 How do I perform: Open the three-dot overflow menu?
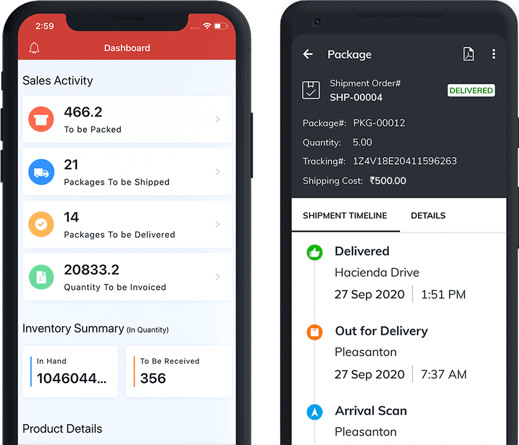494,54
